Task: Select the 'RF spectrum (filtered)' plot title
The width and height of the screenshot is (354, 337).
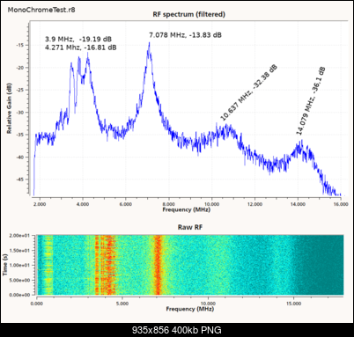Action: [189, 14]
